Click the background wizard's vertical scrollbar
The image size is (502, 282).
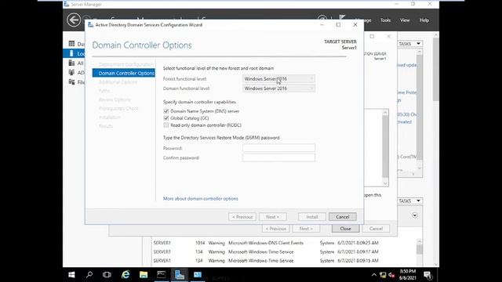(385, 148)
